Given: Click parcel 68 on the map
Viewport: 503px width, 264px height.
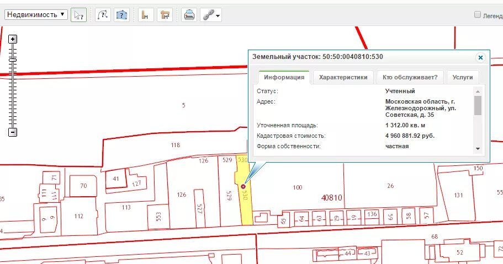Looking at the screenshot, I should pyautogui.click(x=435, y=236).
